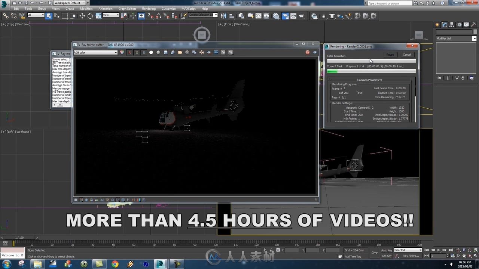
Task: Toggle Percent Snap in main toolbar
Action: (x=167, y=16)
